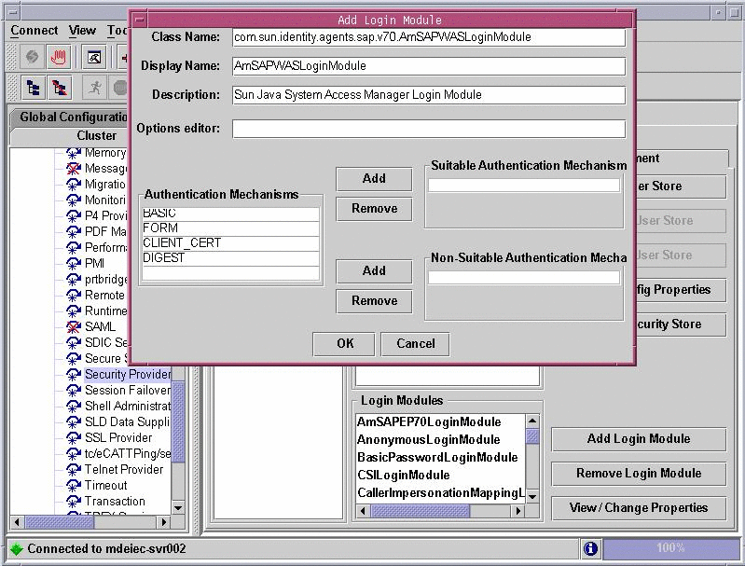
Task: Click the Description input field
Action: [429, 95]
